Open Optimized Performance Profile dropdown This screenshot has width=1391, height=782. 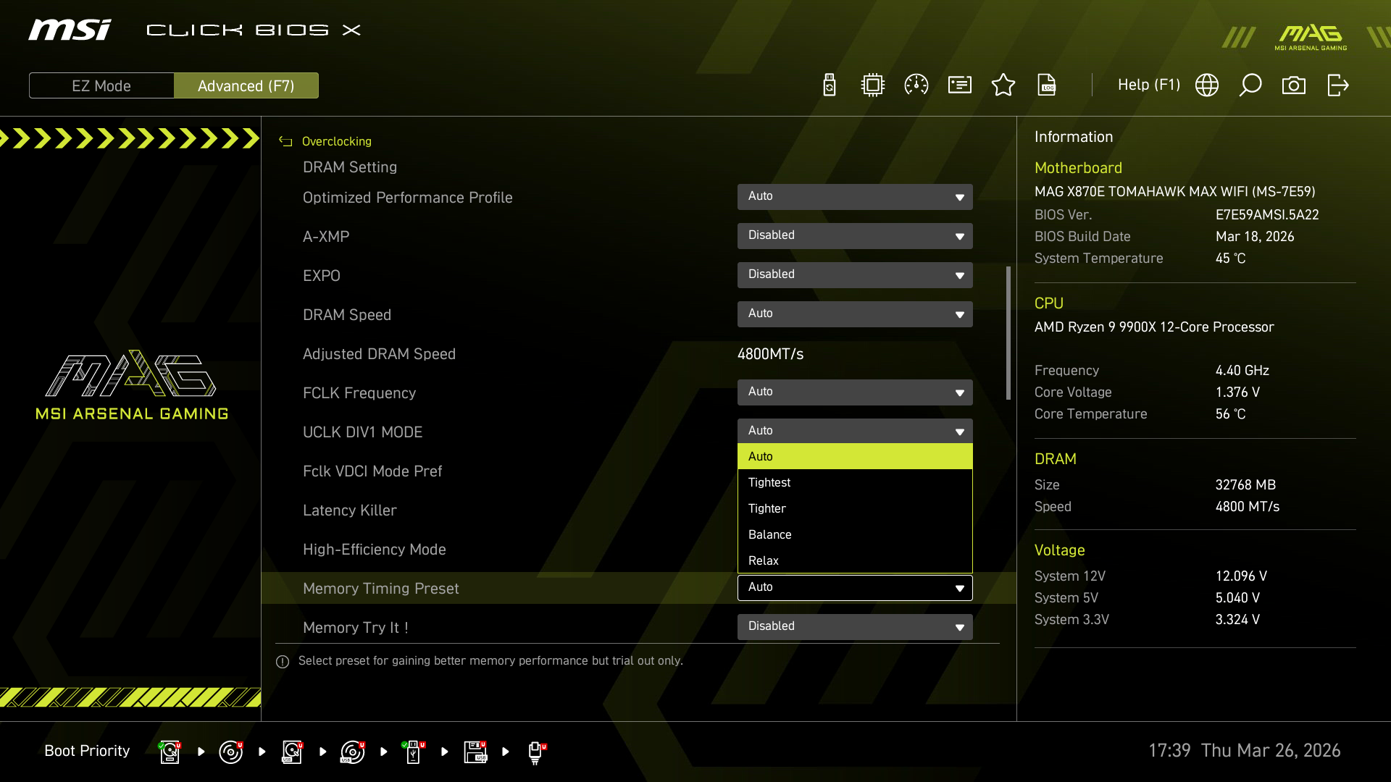click(855, 196)
